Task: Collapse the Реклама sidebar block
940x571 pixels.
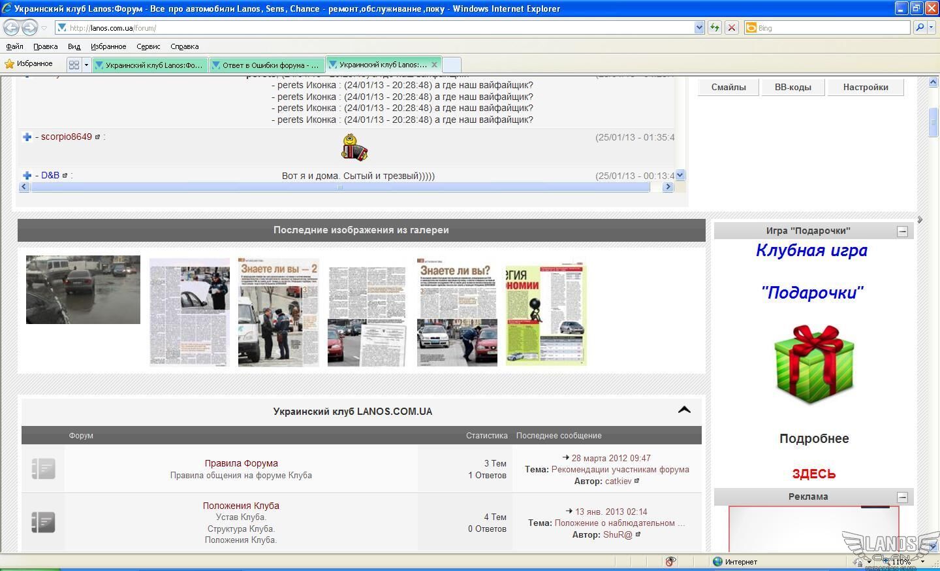Action: pos(902,497)
